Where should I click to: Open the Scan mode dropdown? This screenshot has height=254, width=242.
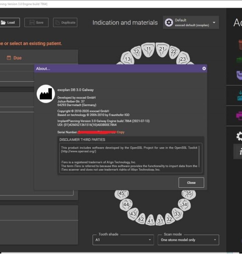[188, 240]
